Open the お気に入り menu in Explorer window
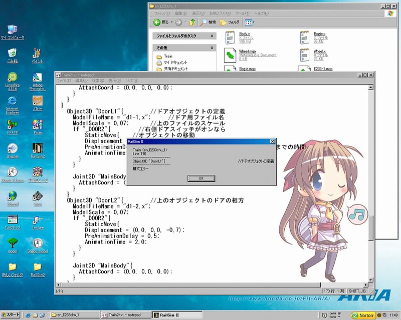The height and width of the screenshot is (320, 401). (220, 13)
